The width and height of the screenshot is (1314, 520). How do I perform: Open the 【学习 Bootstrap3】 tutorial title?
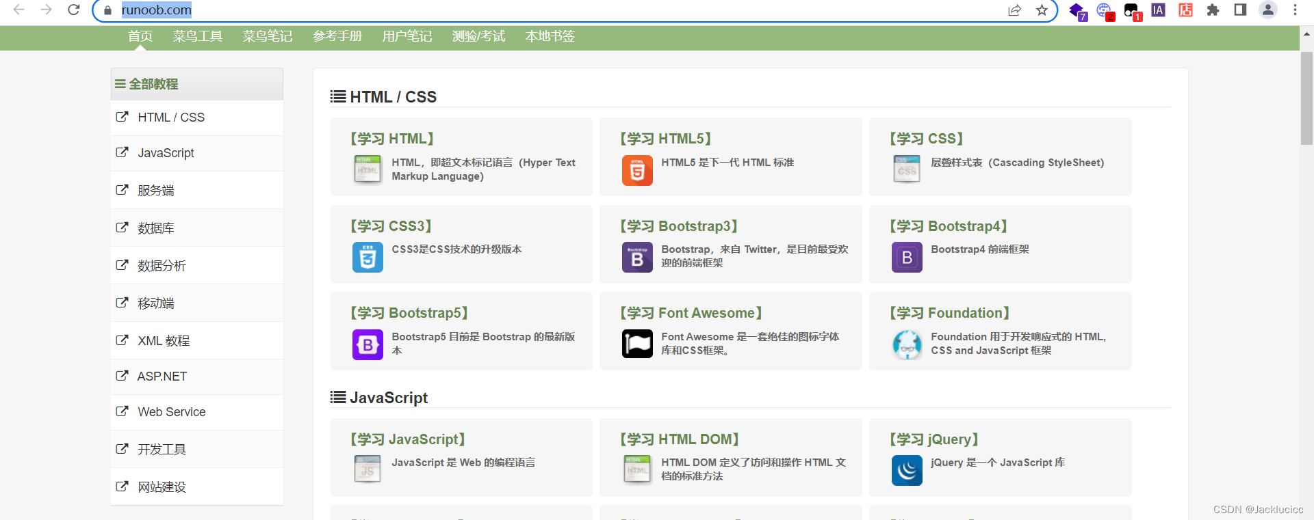pyautogui.click(x=679, y=226)
